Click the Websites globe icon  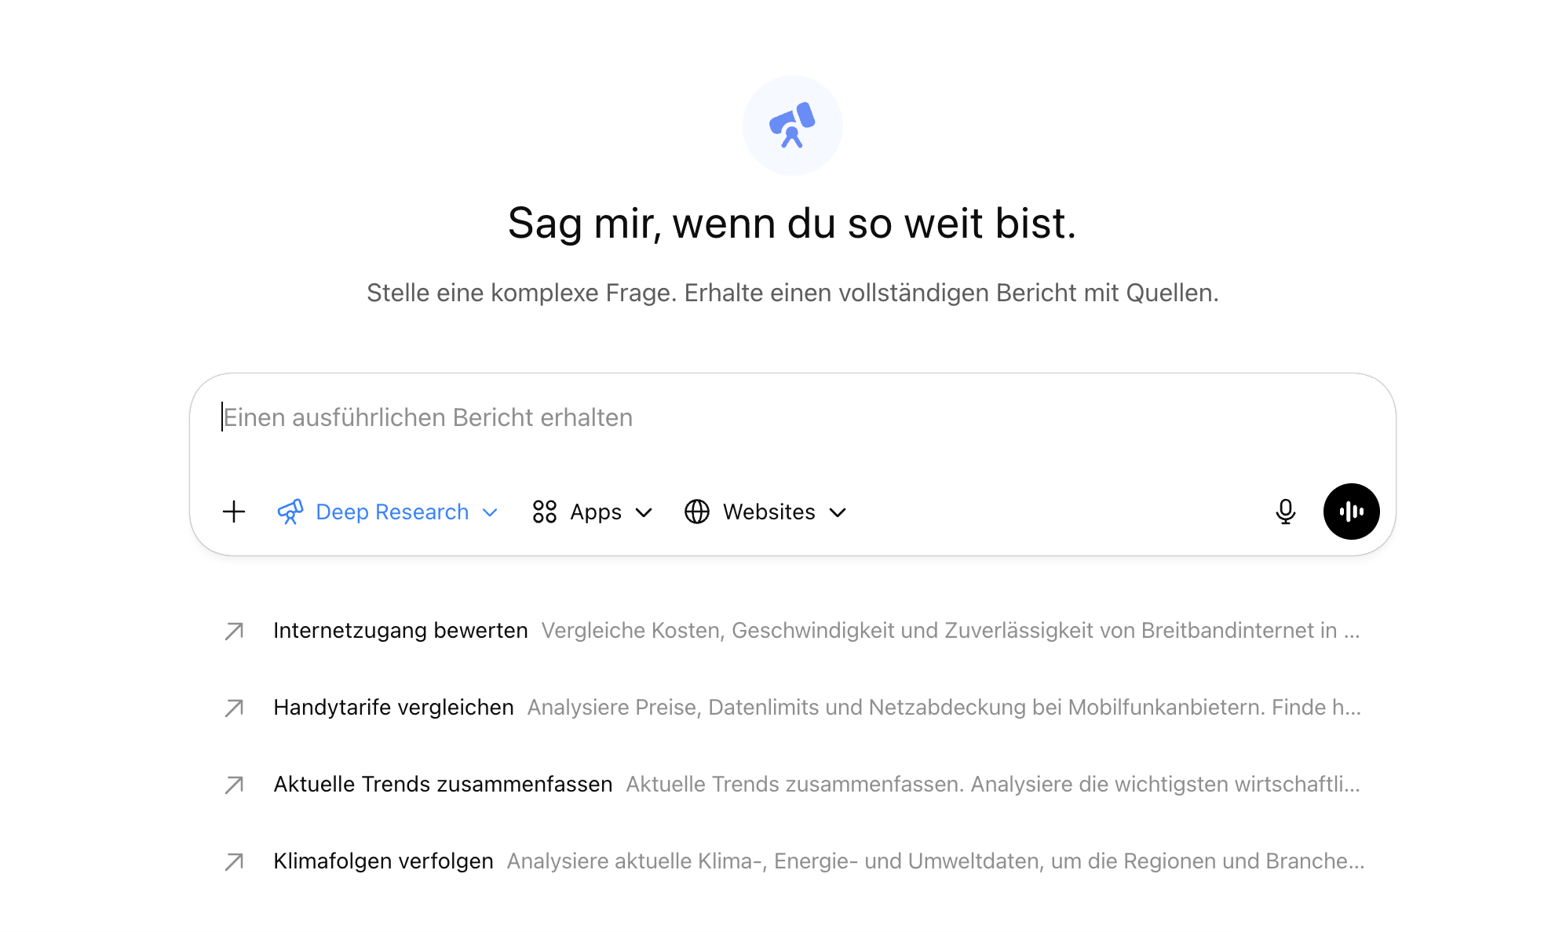tap(697, 512)
